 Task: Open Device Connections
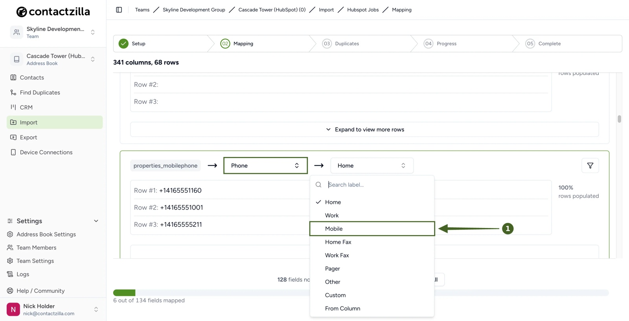[55, 152]
